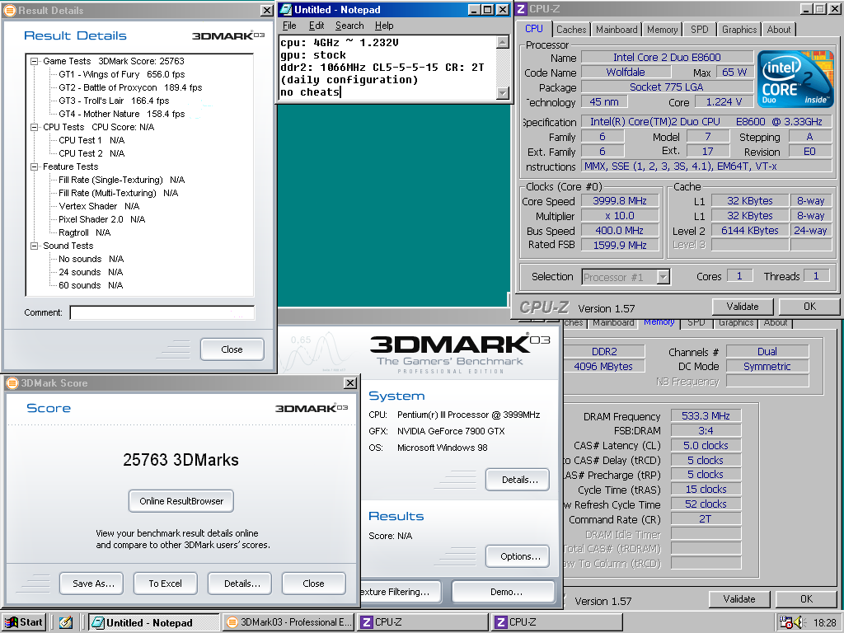
Task: Collapse the Game Tests tree node
Action: [35, 61]
